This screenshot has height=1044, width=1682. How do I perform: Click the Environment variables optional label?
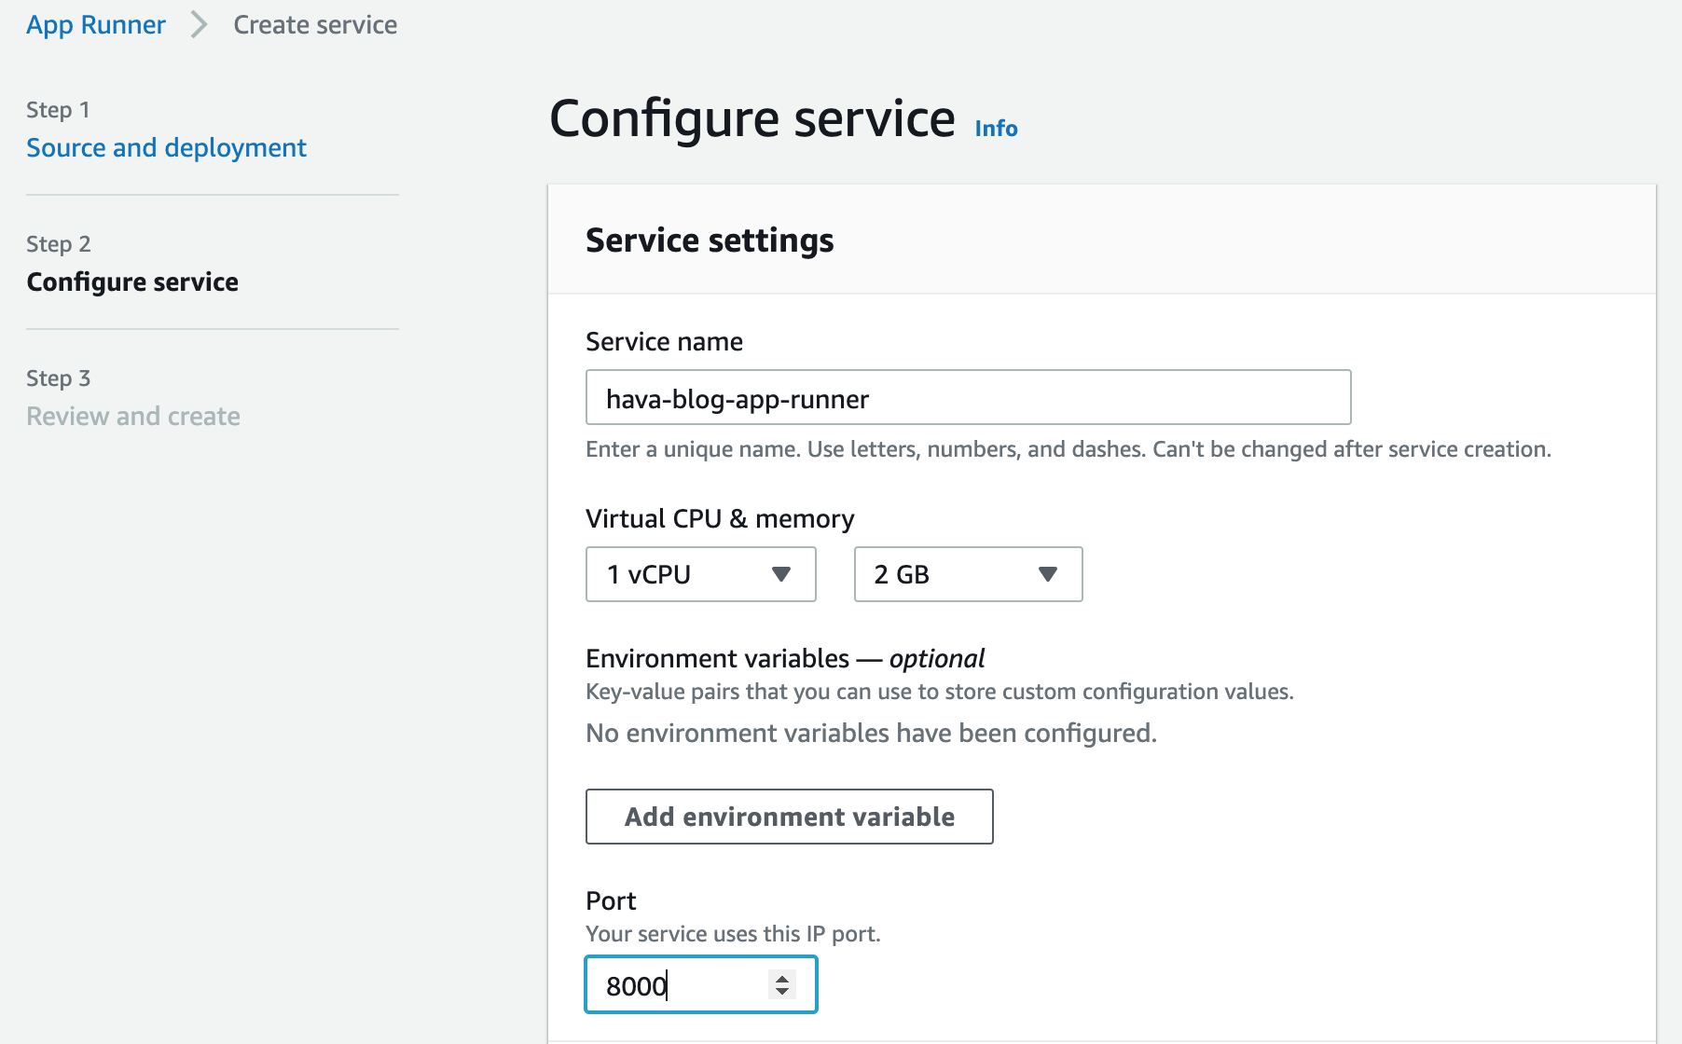784,658
